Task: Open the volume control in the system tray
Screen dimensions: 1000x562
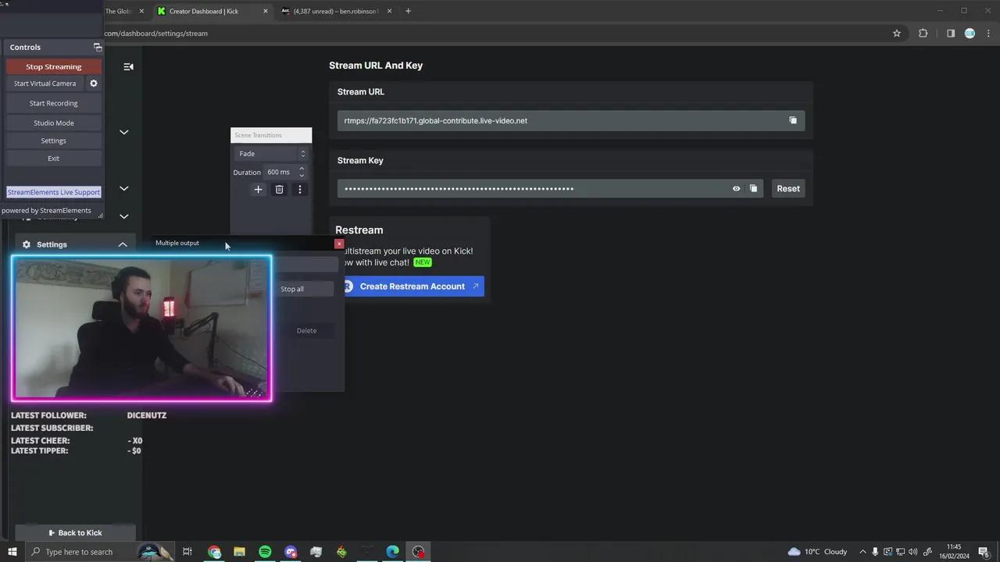Action: pyautogui.click(x=913, y=552)
